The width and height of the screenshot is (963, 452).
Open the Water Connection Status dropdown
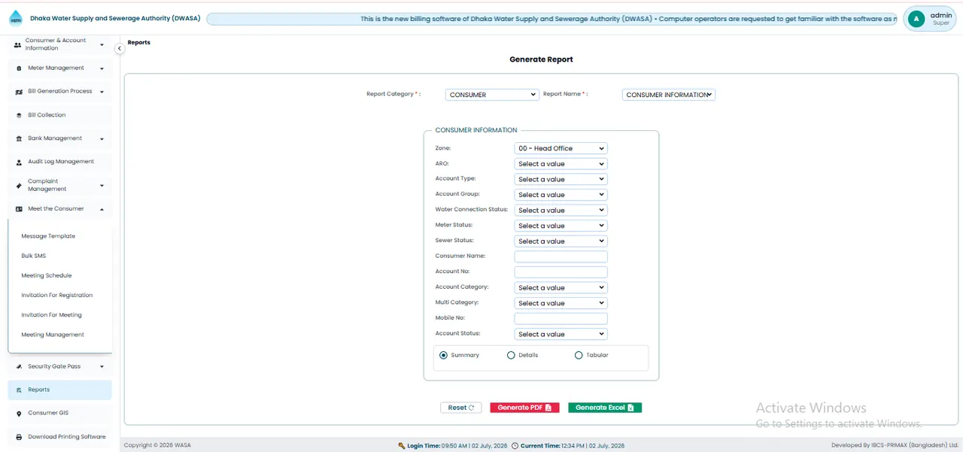pyautogui.click(x=560, y=210)
